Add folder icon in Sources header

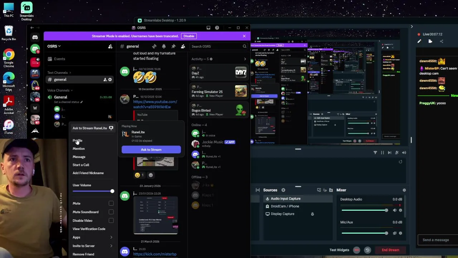[x=331, y=190]
